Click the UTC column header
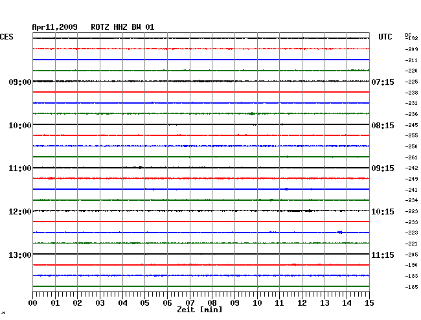Screen dimensions: 421x320 tap(385, 37)
